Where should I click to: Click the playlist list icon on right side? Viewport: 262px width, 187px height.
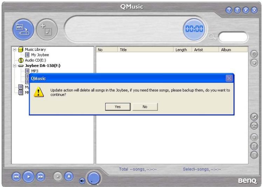[254, 155]
